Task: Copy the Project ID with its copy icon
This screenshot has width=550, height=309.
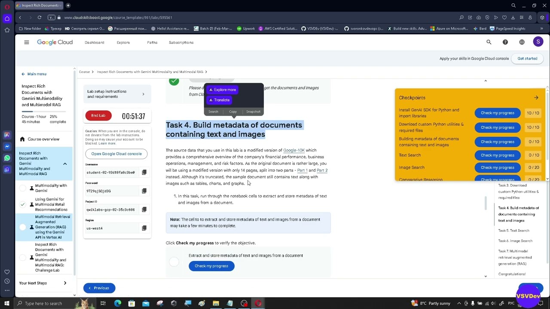Action: [x=144, y=209]
